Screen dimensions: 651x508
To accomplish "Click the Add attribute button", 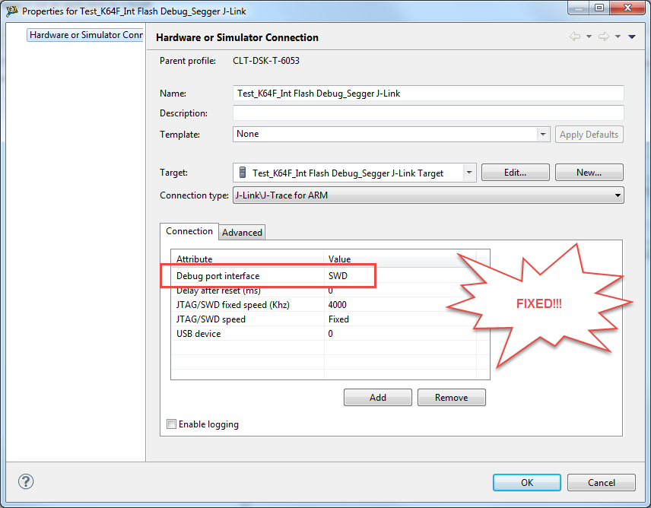I will [x=378, y=398].
